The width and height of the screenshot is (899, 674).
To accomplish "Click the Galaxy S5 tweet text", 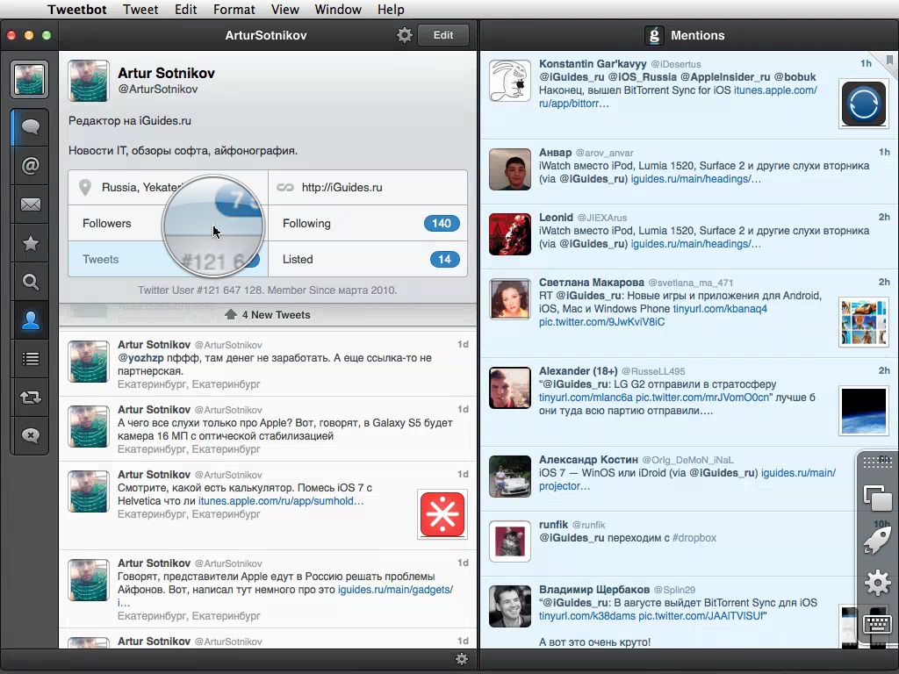I will pos(285,429).
